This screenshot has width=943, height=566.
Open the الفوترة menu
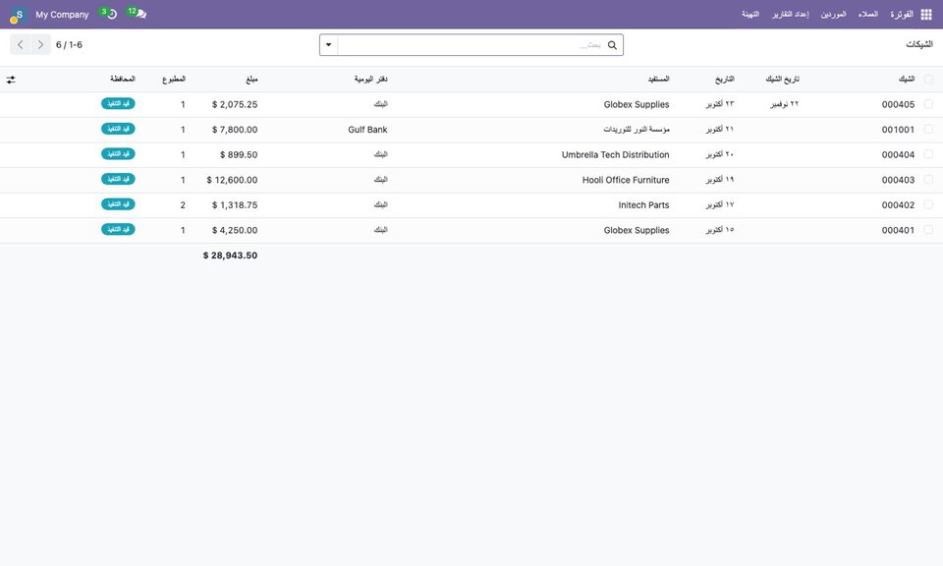902,15
